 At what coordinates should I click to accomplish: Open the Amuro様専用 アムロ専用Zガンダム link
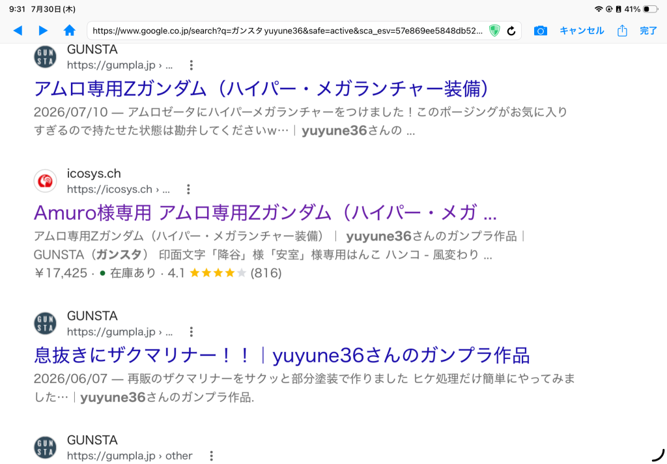pos(266,213)
